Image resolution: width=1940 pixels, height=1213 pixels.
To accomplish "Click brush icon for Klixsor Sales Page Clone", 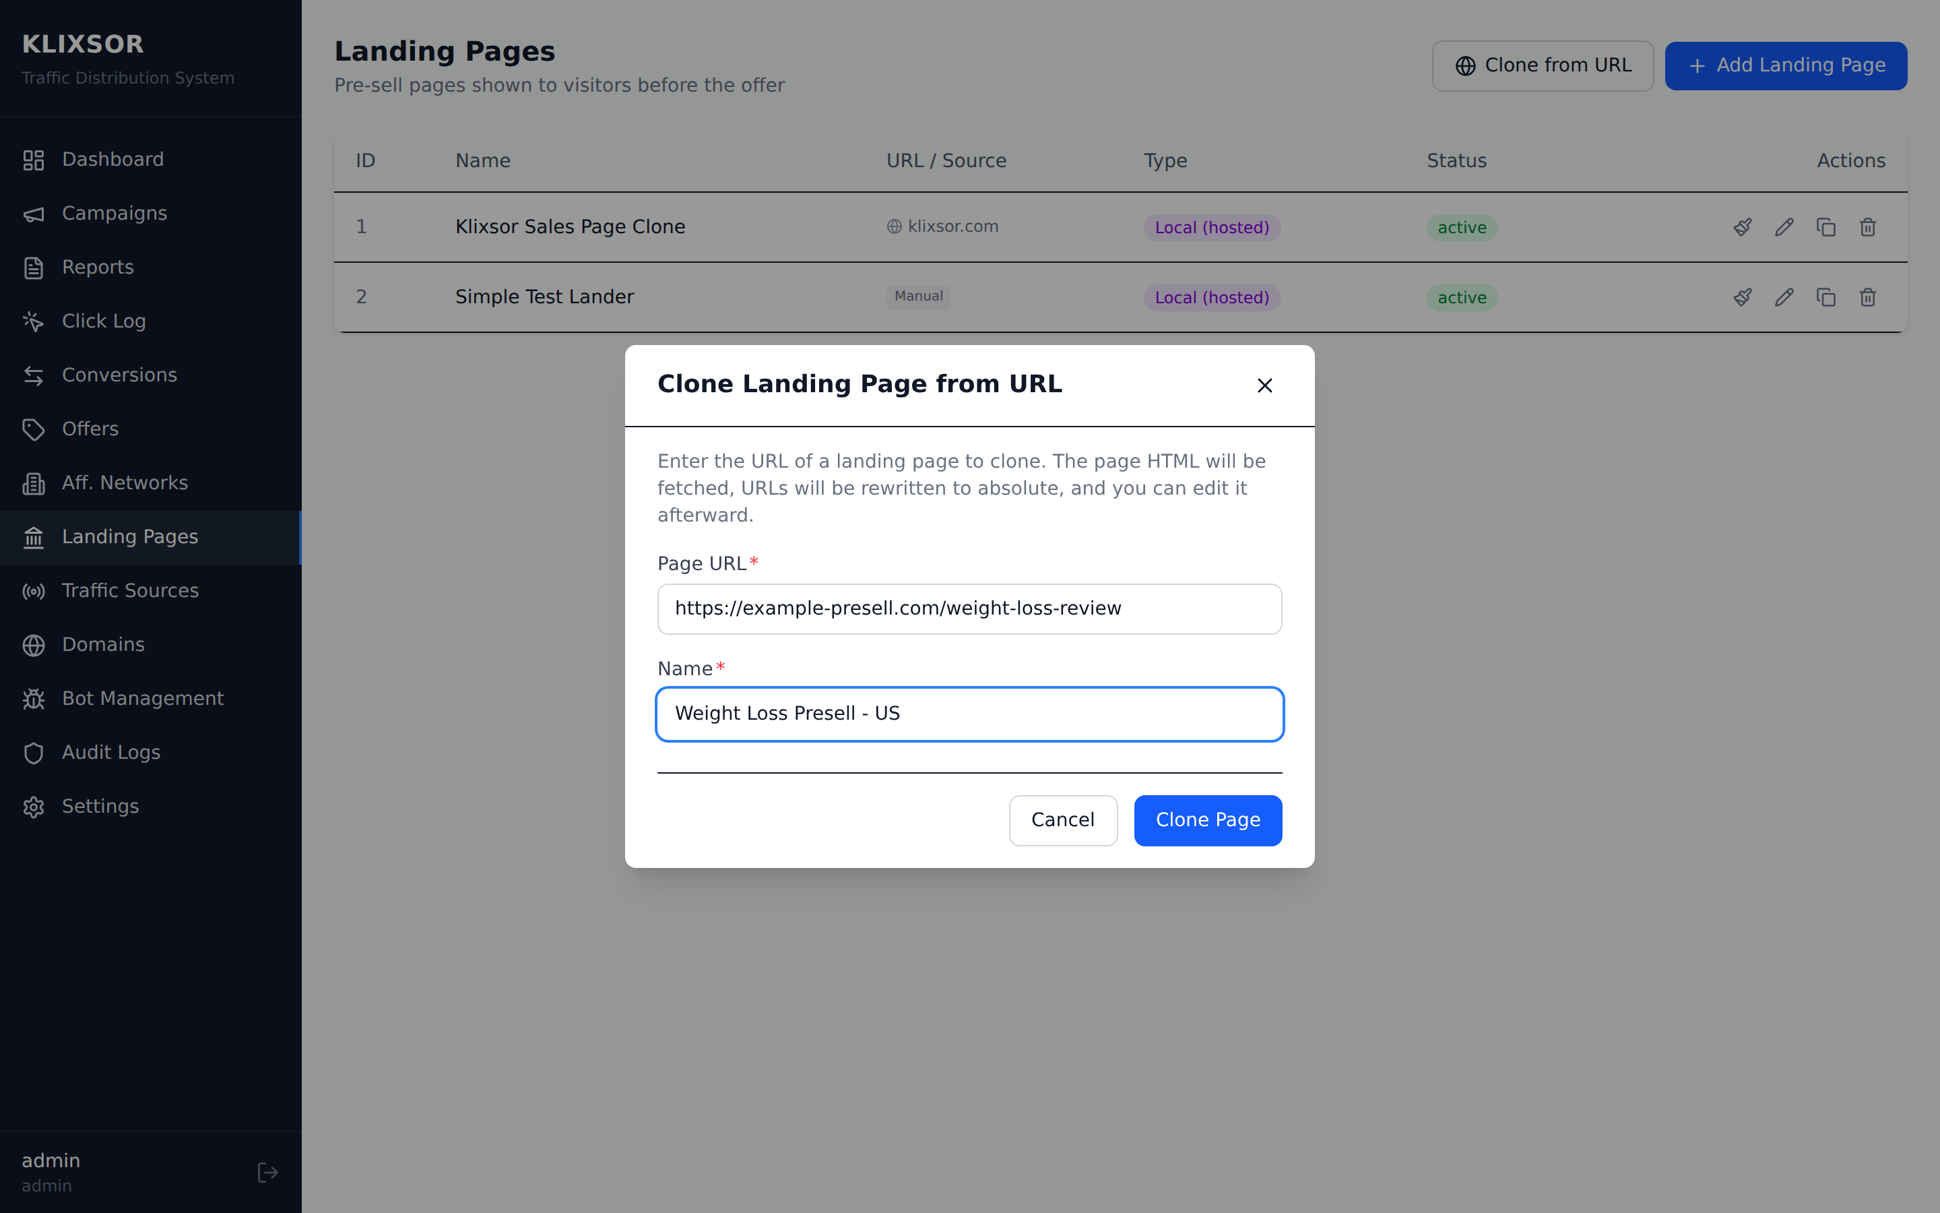I will click(1742, 227).
